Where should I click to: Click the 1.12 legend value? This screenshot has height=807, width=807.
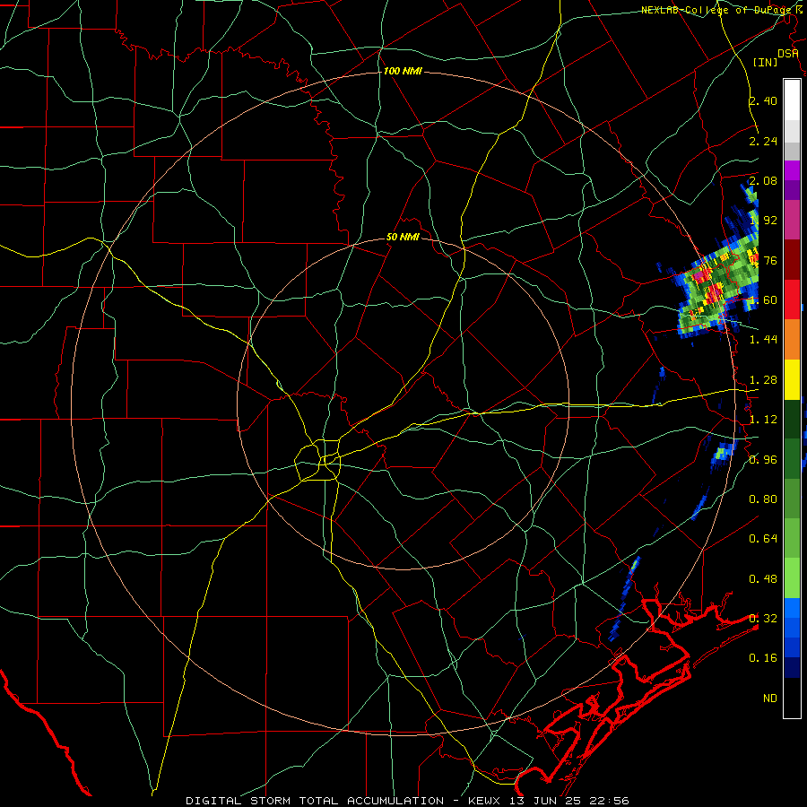[x=763, y=420]
